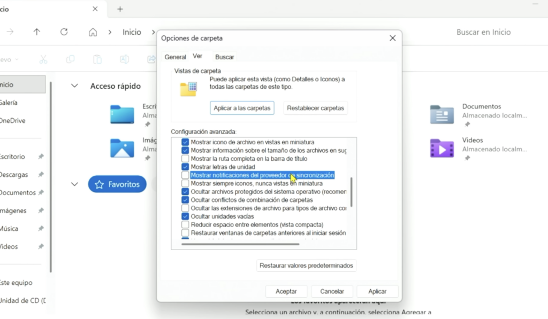This screenshot has width=548, height=319.
Task: Click the Copy icon in toolbar
Action: 70,60
